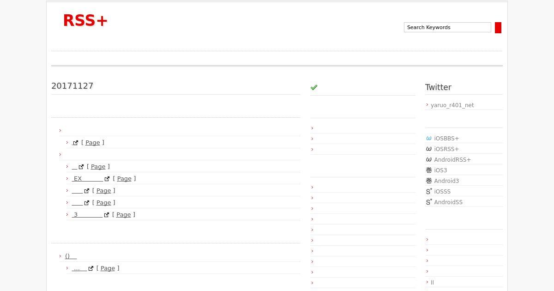The image size is (554, 291).
Task: Focus the Search Keywords field
Action: [x=447, y=27]
